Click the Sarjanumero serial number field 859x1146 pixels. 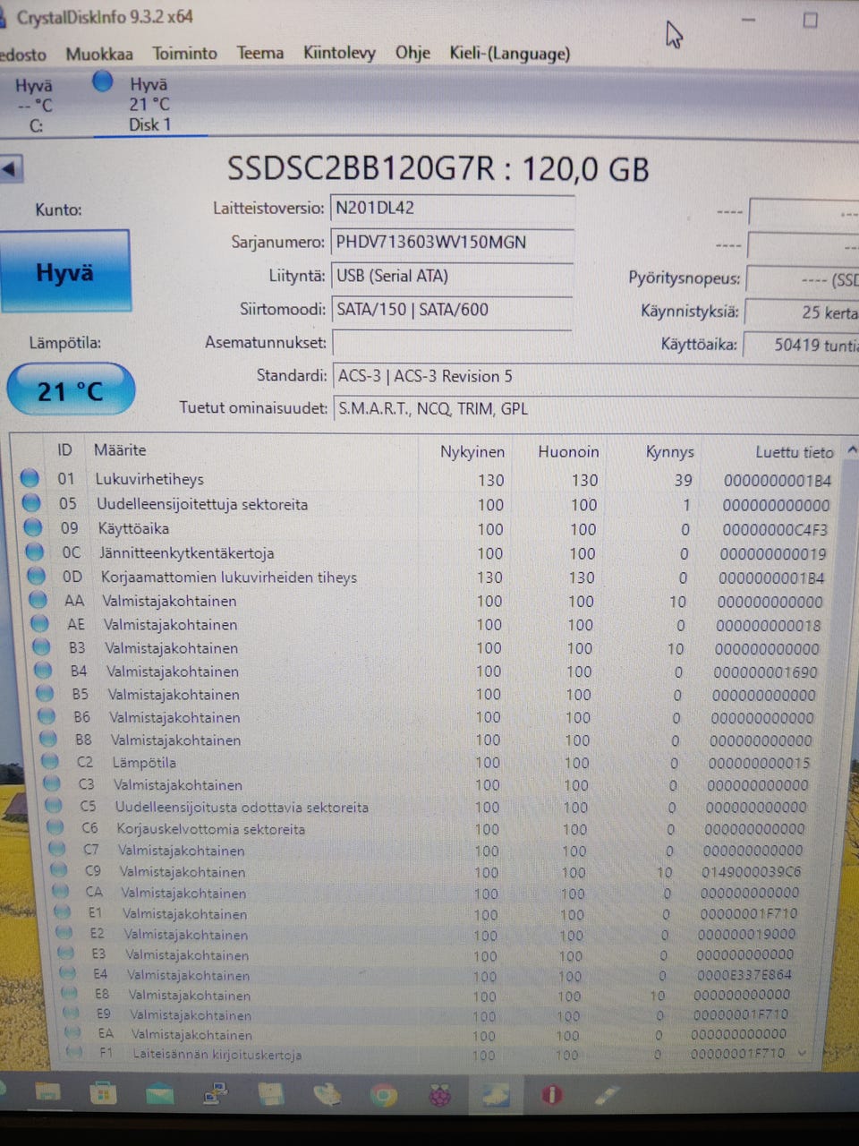pos(452,243)
